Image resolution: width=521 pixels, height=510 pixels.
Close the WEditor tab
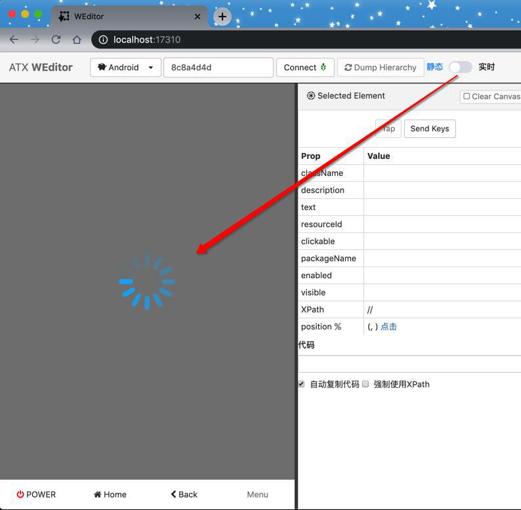[x=198, y=16]
